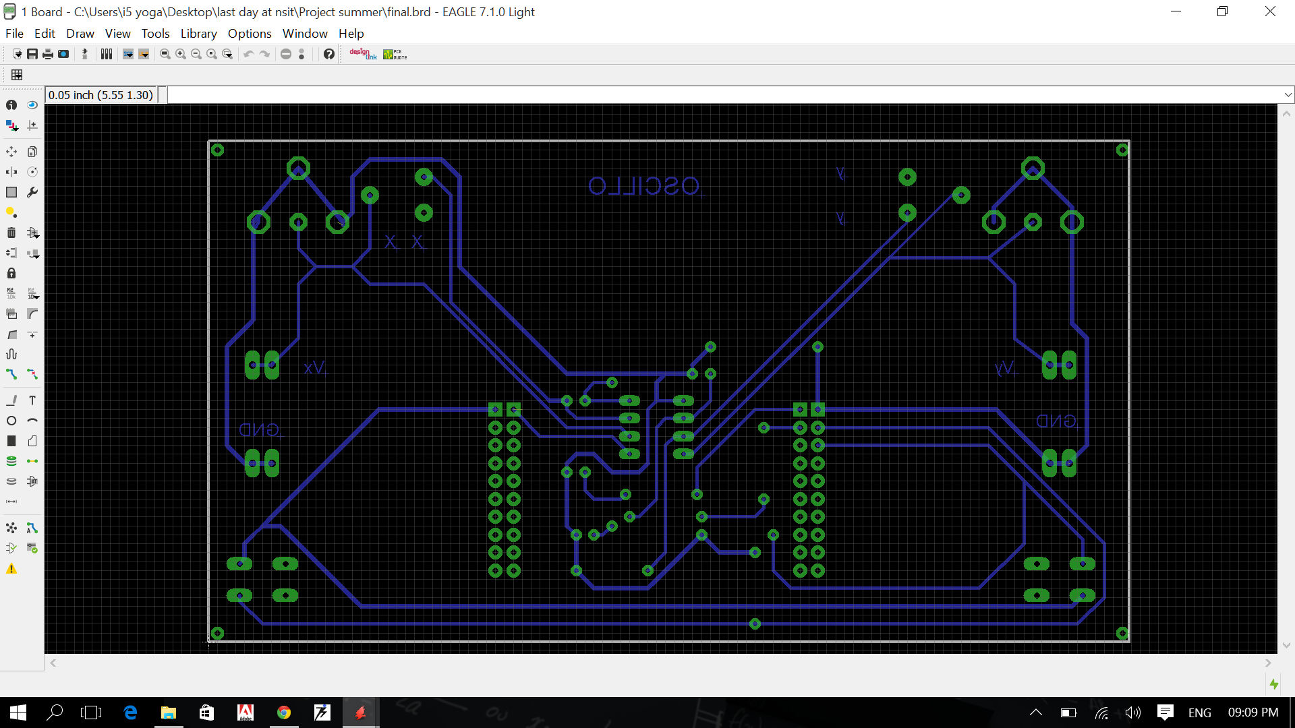Run the Ratsnest tool

(x=11, y=528)
